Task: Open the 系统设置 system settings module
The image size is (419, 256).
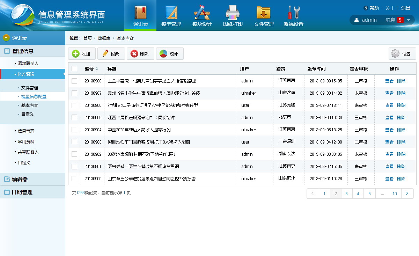Action: [293, 15]
